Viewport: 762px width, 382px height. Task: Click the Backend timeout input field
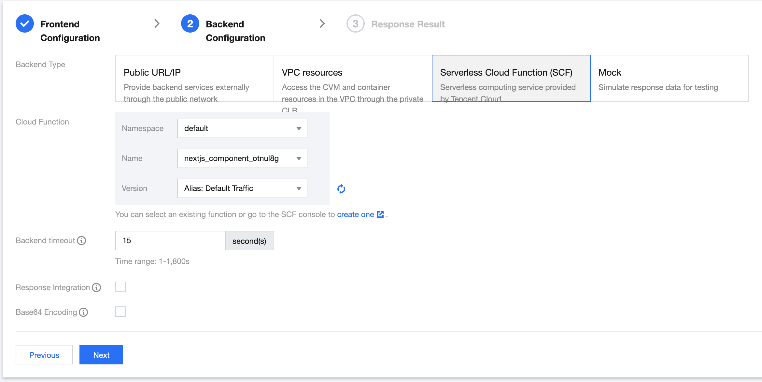pos(170,241)
